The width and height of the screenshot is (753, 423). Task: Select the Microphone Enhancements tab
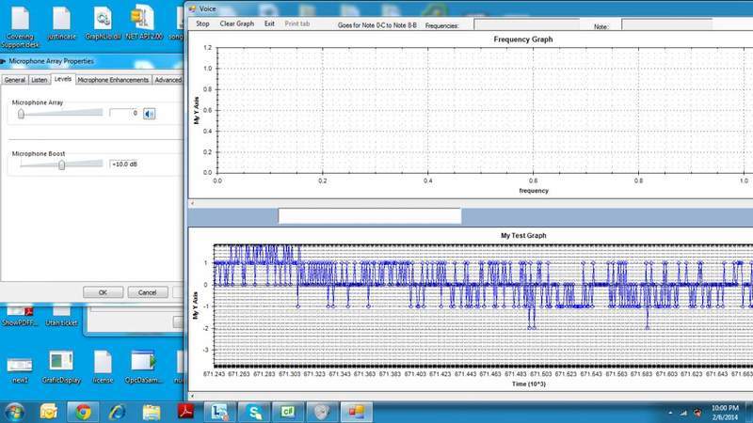coord(113,80)
